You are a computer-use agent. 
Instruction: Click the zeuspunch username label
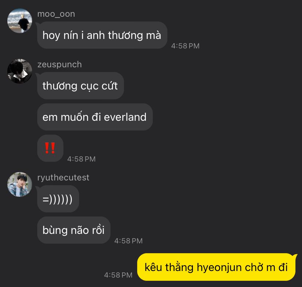(59, 64)
